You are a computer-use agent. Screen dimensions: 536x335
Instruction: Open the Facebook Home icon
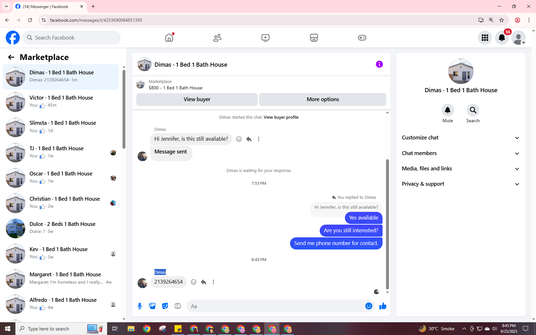[x=169, y=38]
